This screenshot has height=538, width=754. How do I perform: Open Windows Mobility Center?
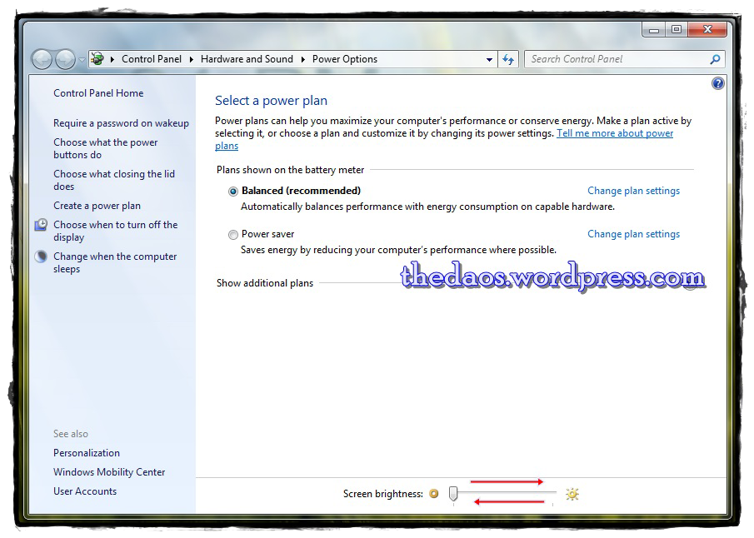click(x=110, y=471)
